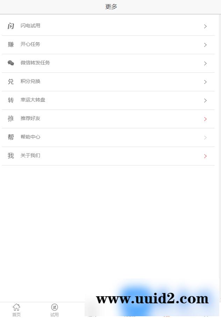
Task: Click the 试 circle icon above 试用
Action: coord(55,307)
